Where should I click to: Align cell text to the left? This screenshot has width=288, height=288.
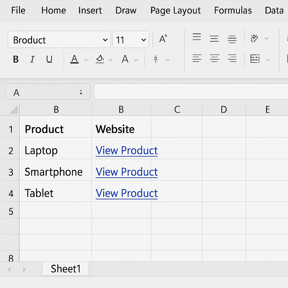click(x=197, y=58)
